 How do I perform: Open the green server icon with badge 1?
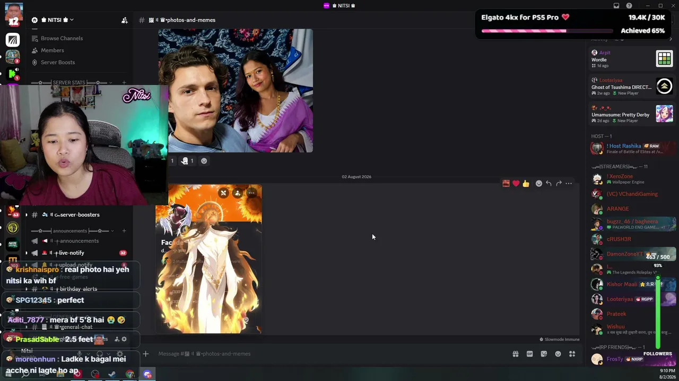(x=13, y=73)
